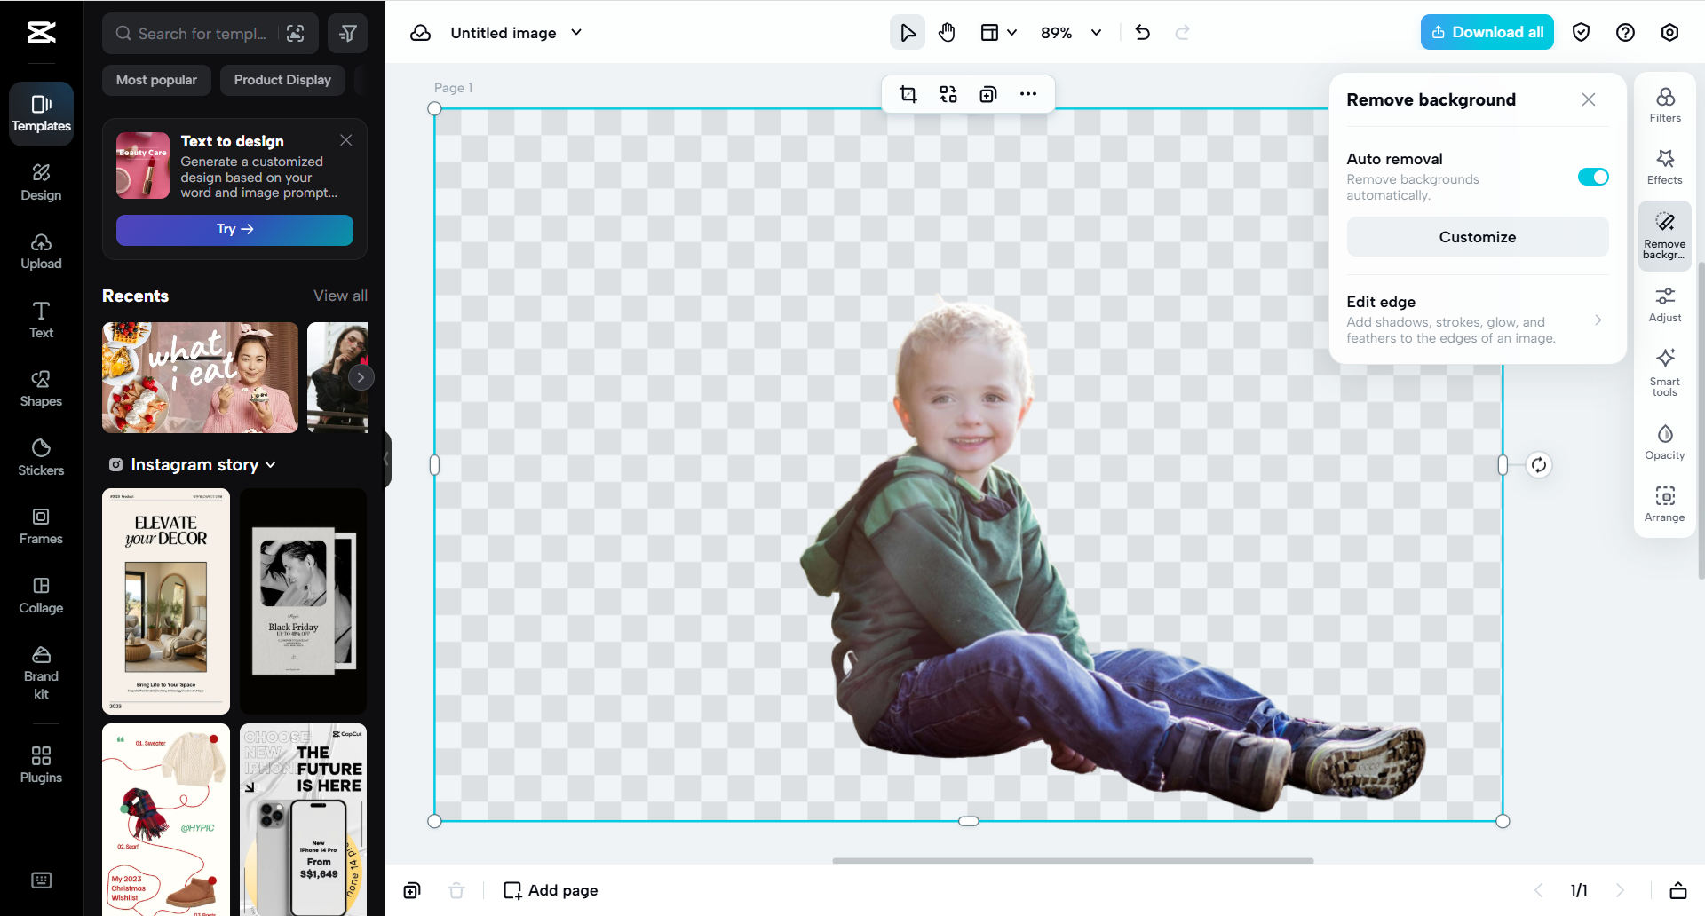Expand the Edit edge options

pos(1598,320)
